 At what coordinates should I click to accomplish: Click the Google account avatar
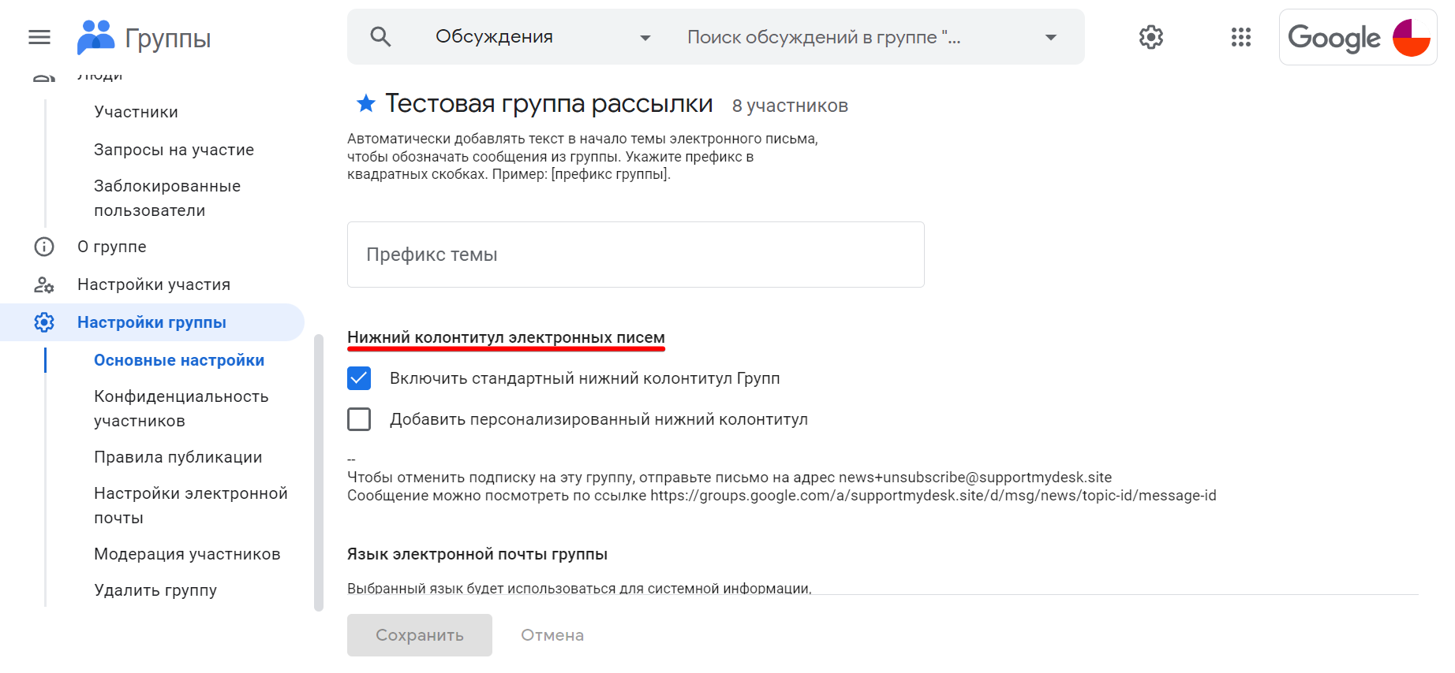1411,37
